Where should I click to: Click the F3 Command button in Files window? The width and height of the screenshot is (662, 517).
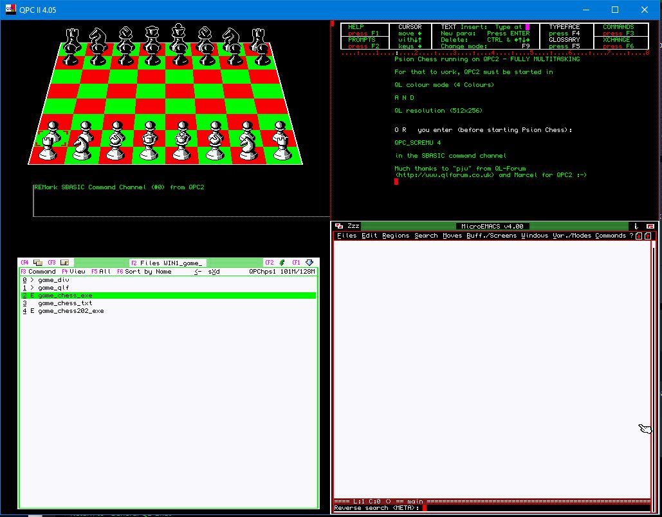38,272
